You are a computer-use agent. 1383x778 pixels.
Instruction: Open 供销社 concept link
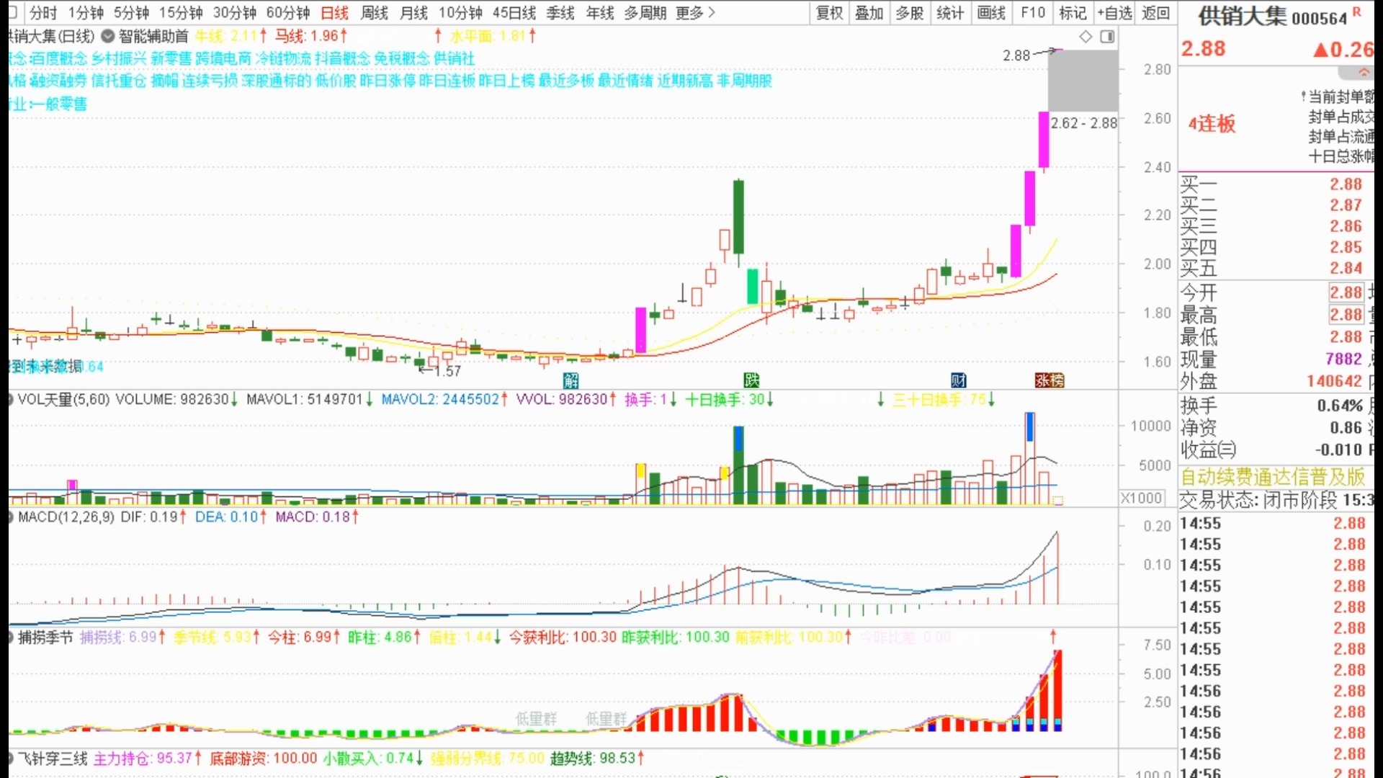(454, 58)
